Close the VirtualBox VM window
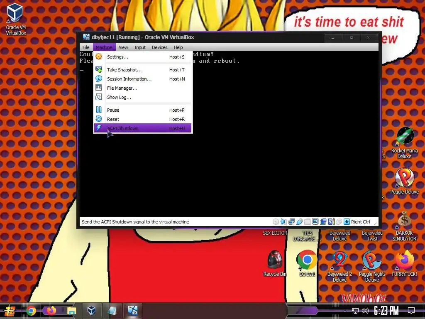 [x=368, y=38]
